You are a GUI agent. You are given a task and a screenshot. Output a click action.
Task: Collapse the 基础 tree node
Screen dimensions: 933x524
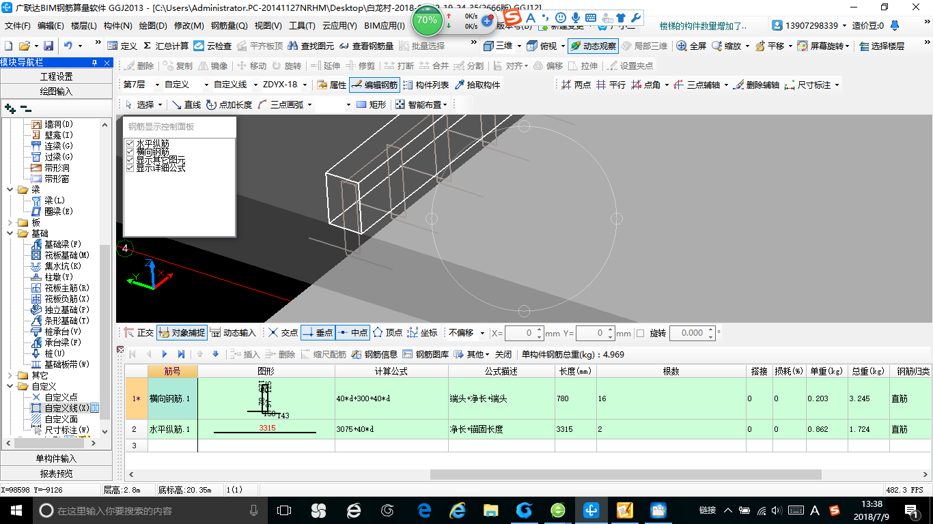tap(10, 233)
